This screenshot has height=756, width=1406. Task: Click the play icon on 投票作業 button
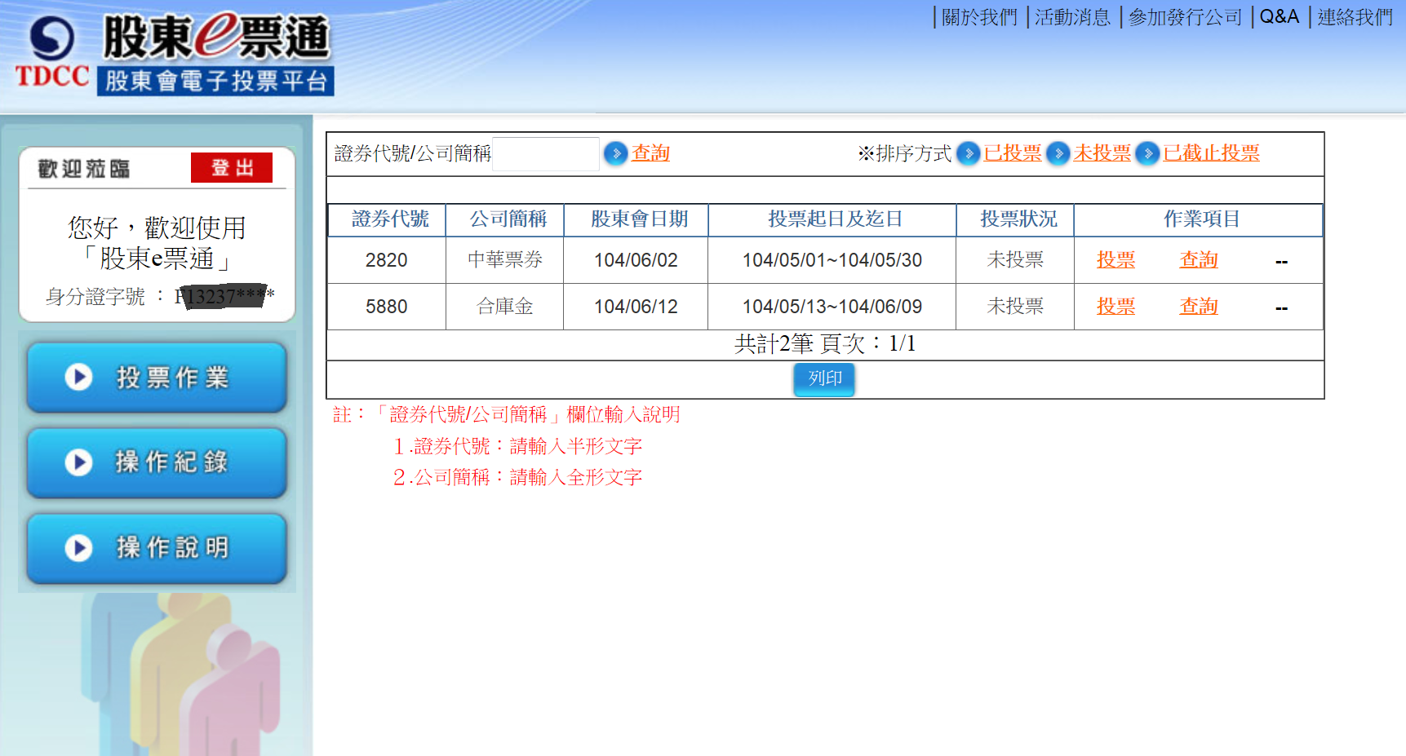click(78, 377)
